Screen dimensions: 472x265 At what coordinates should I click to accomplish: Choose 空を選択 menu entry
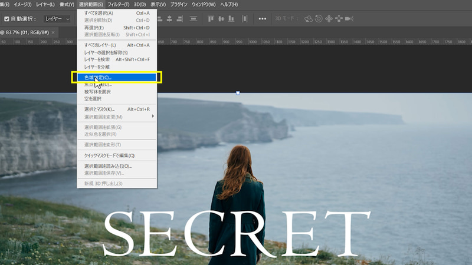point(117,98)
